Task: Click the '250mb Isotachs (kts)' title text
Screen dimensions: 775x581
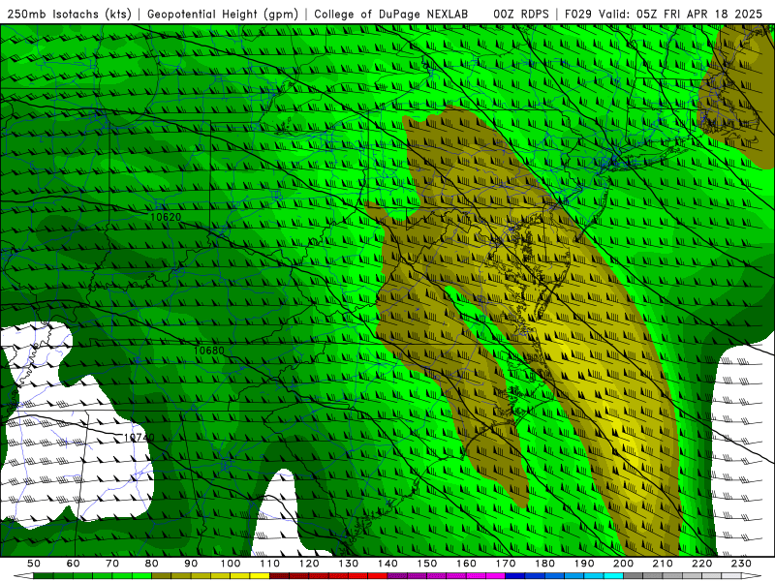Action: coord(69,14)
